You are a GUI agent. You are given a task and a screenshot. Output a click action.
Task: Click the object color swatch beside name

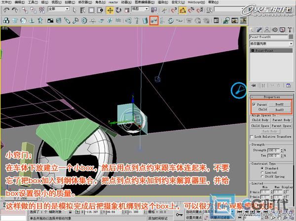(291, 37)
